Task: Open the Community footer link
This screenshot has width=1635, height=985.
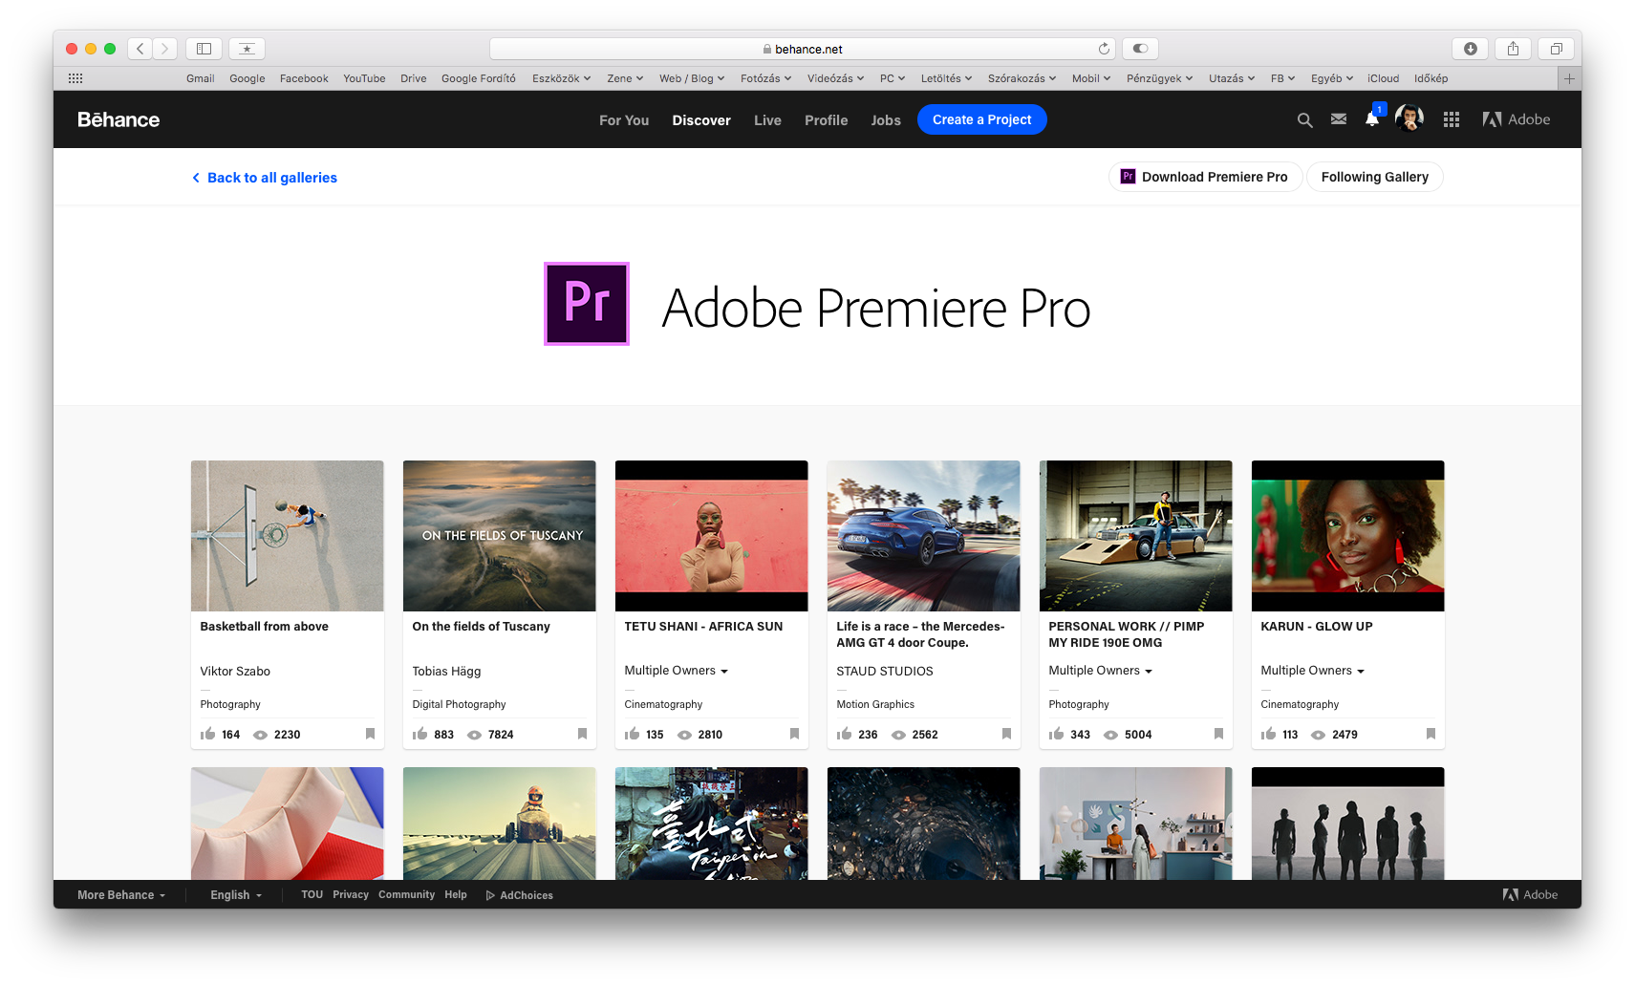Action: tap(406, 895)
